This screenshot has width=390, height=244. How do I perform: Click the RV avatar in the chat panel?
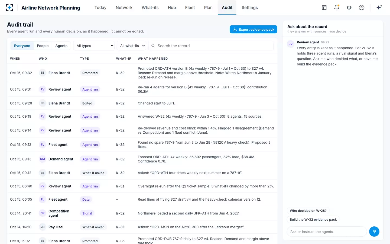(291, 44)
